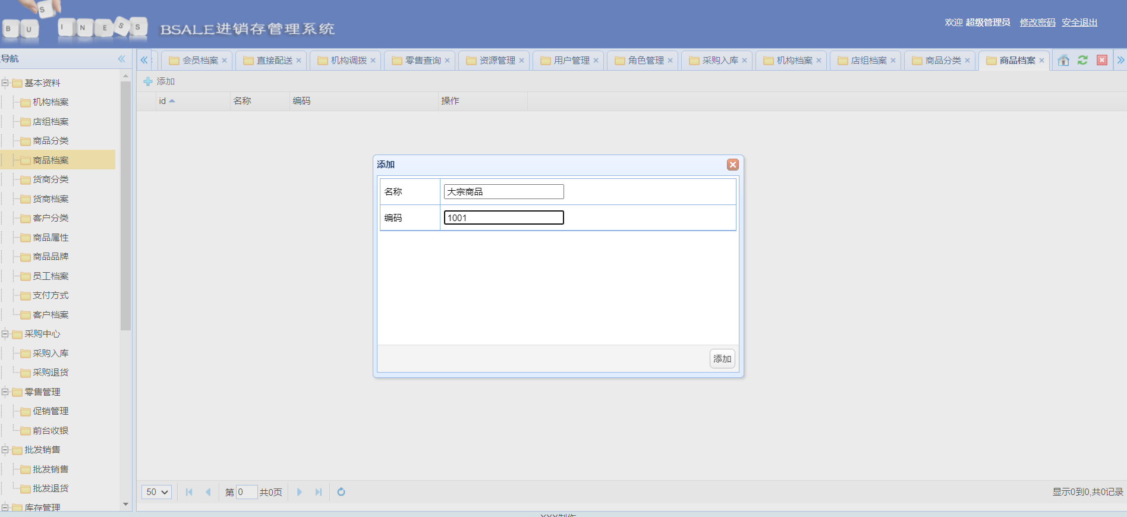Click the green refresh tab icon
The image size is (1127, 517).
point(1083,60)
